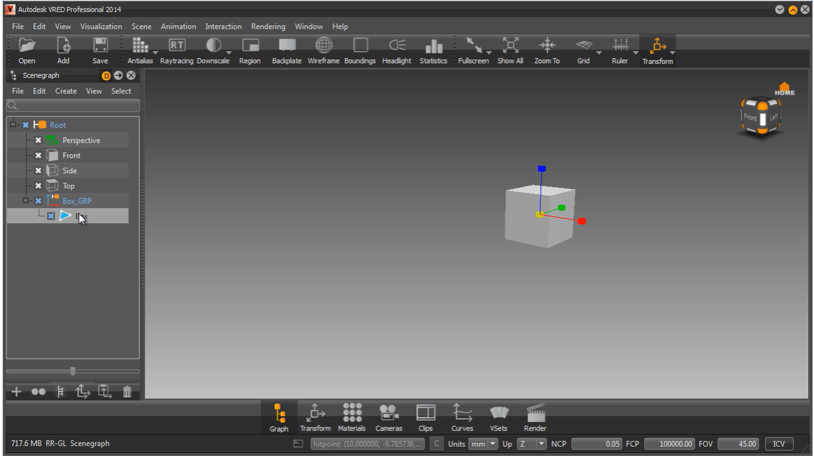Open the Rendering menu
Viewport: 814px width, 456px height.
coord(268,27)
